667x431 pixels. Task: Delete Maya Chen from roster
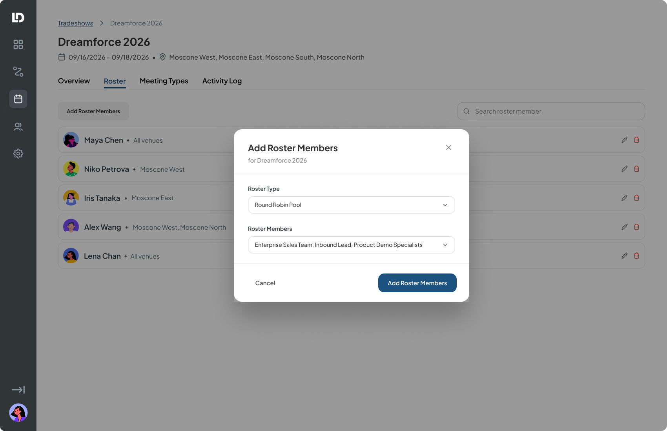tap(636, 140)
